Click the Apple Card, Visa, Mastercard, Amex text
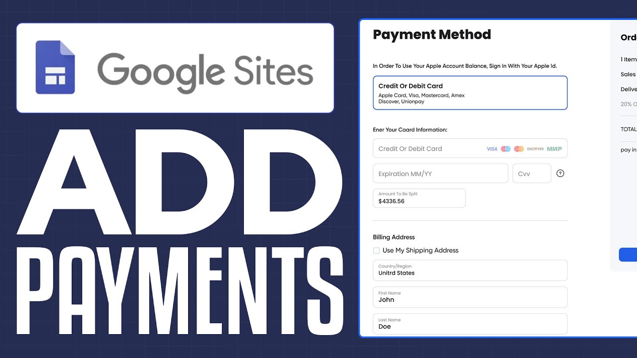 click(422, 95)
